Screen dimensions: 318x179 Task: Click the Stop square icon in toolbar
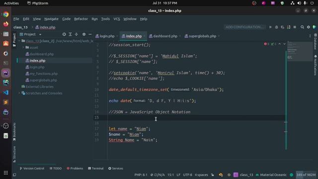coord(295,27)
